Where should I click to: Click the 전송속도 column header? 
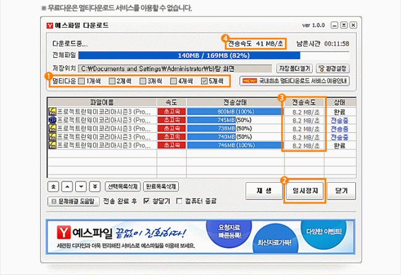[304, 102]
